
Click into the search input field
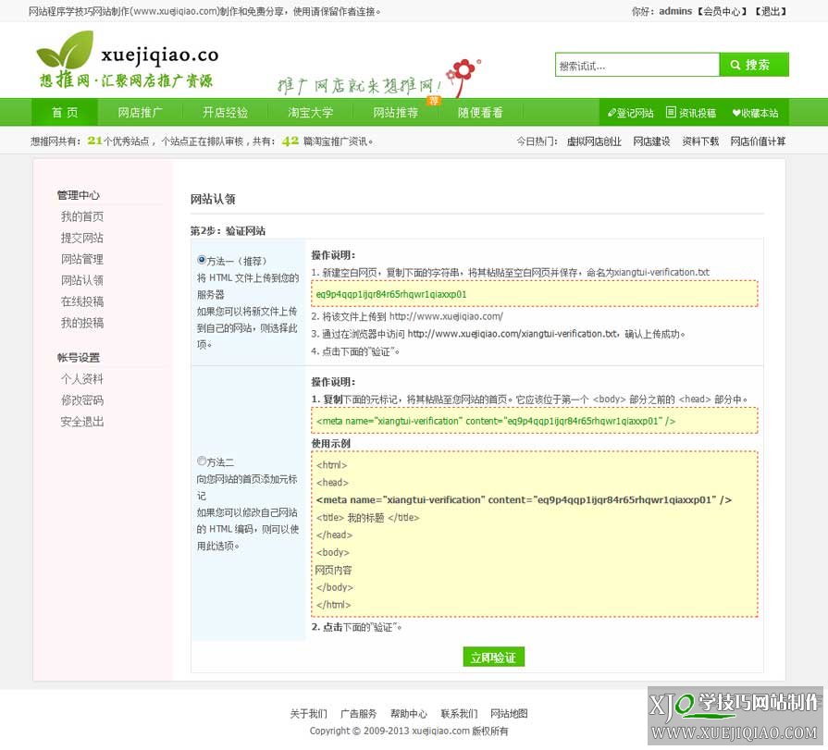636,66
